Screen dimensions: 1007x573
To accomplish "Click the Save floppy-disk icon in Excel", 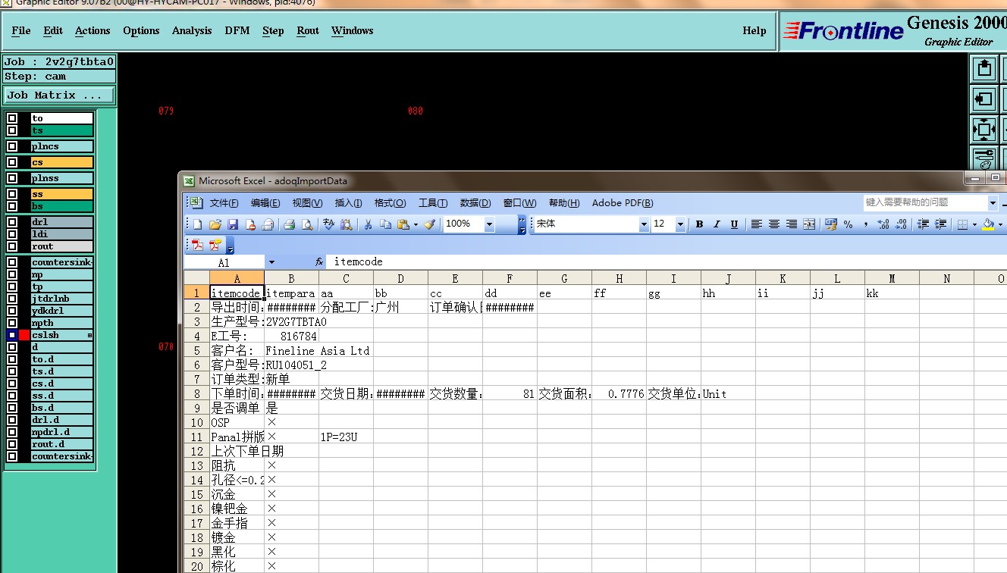I will coord(233,224).
